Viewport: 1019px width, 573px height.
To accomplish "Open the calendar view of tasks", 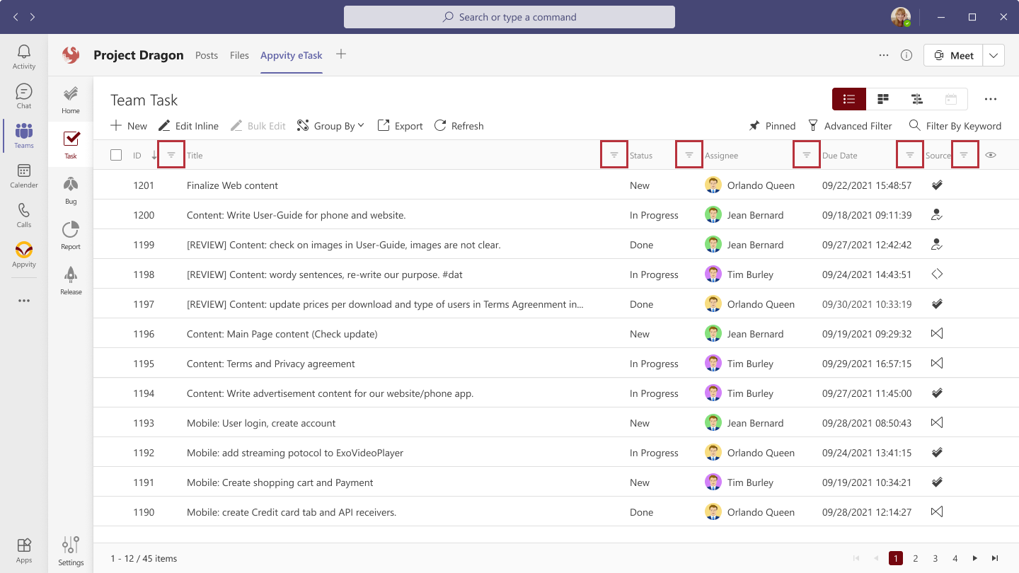I will coord(951,99).
